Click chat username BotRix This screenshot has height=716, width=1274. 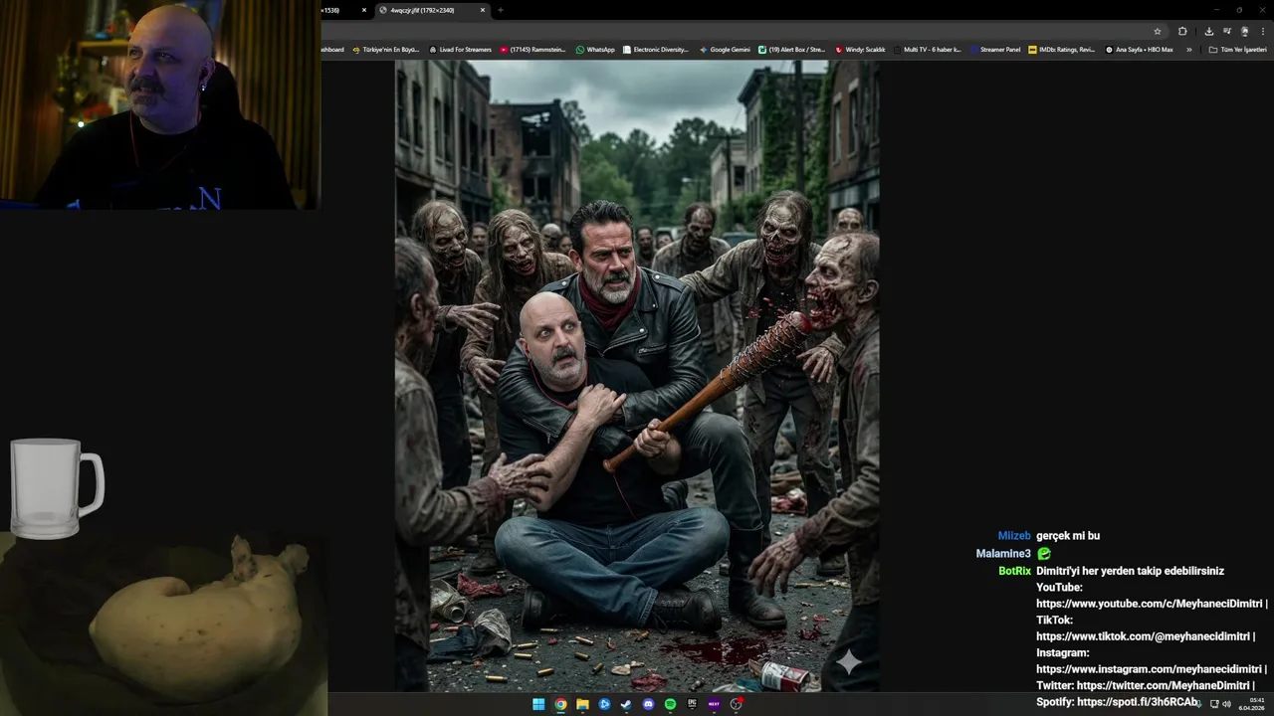point(1014,571)
